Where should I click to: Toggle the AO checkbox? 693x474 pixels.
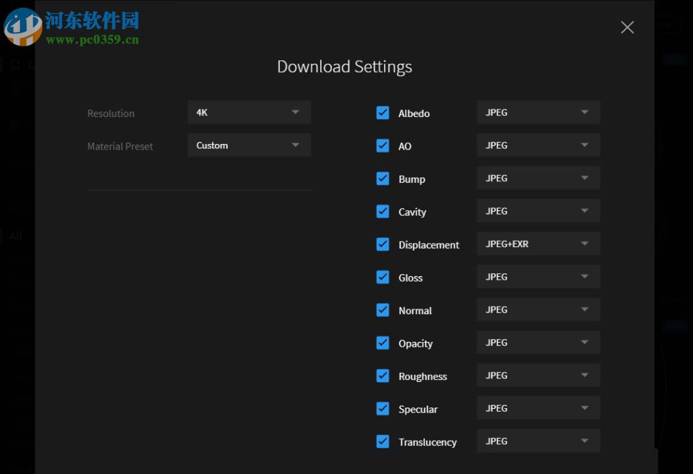(x=383, y=146)
